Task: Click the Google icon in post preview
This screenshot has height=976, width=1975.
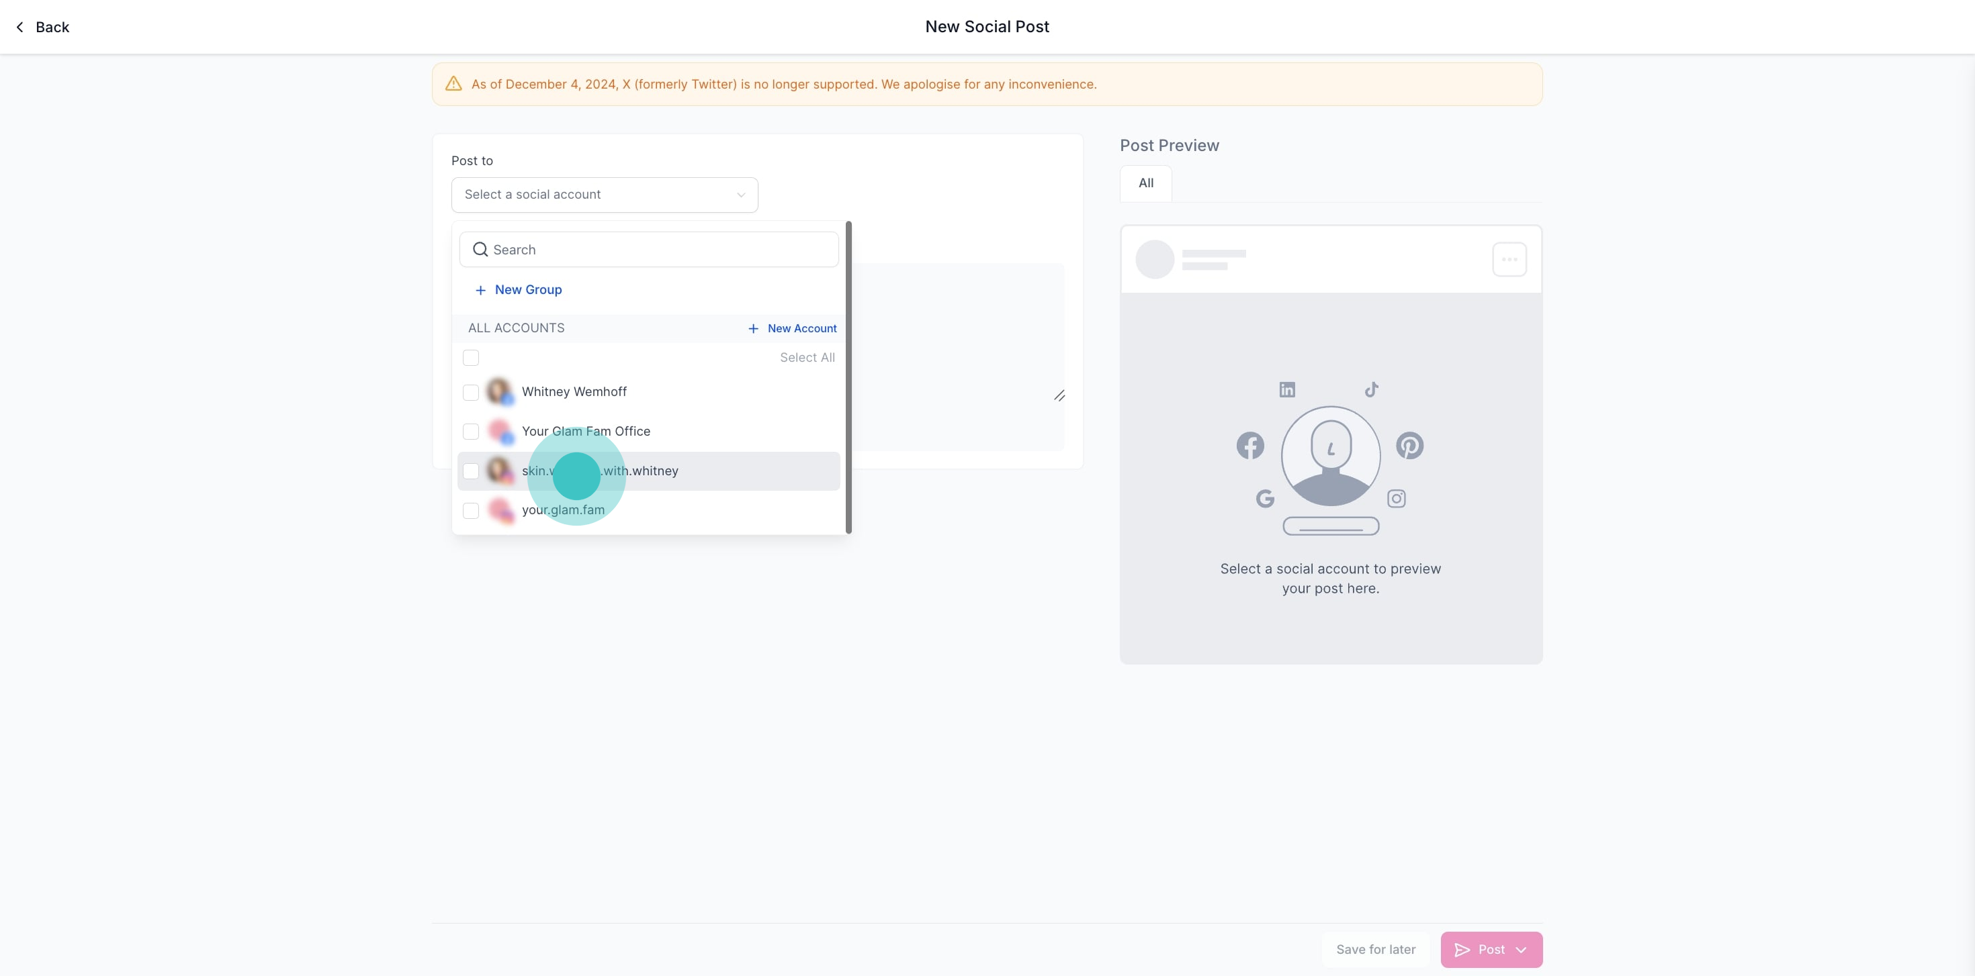Action: (x=1265, y=499)
